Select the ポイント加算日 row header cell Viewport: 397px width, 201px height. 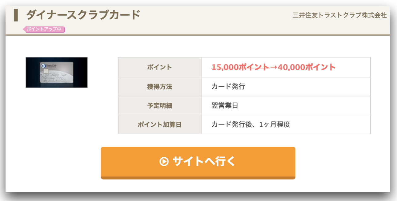point(160,125)
